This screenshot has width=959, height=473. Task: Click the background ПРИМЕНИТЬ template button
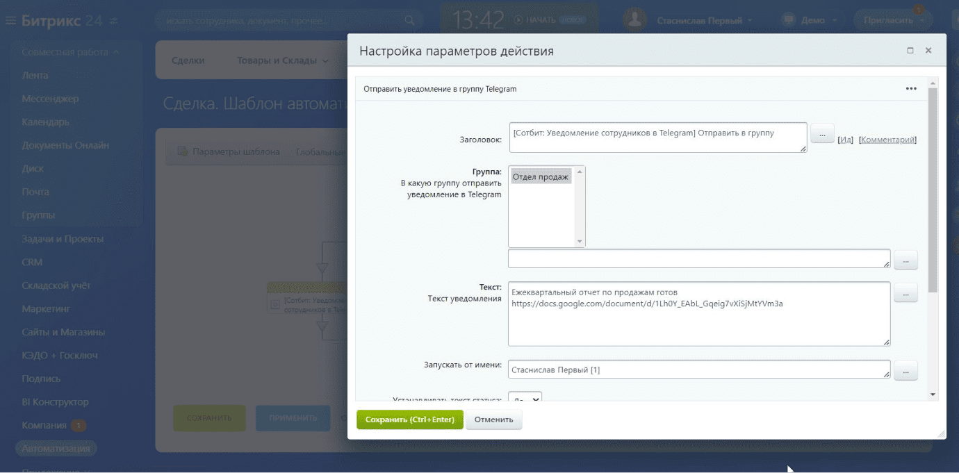click(x=293, y=418)
